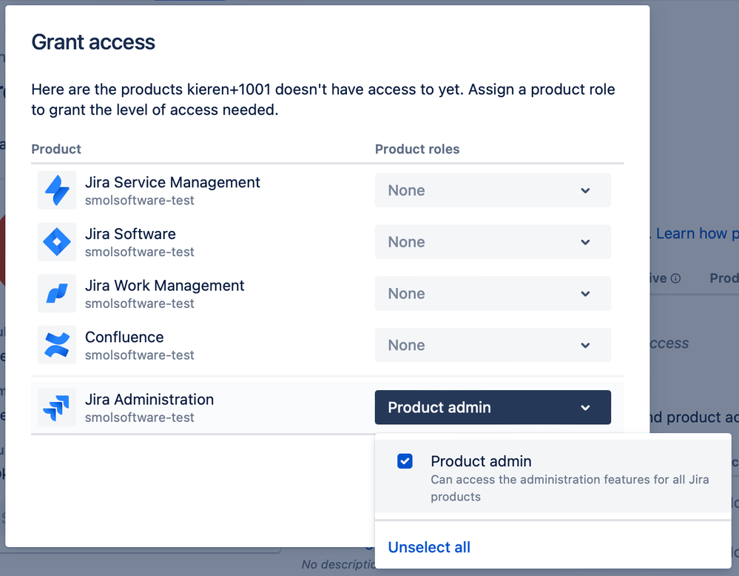Click the Jira Service Management product name

[x=172, y=182]
